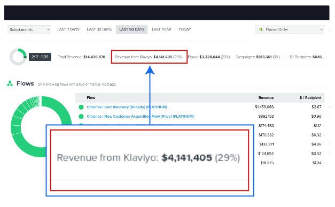Screen dimensions: 335x207
Task: Click the Shopify bag icon
Action: (x=261, y=29)
